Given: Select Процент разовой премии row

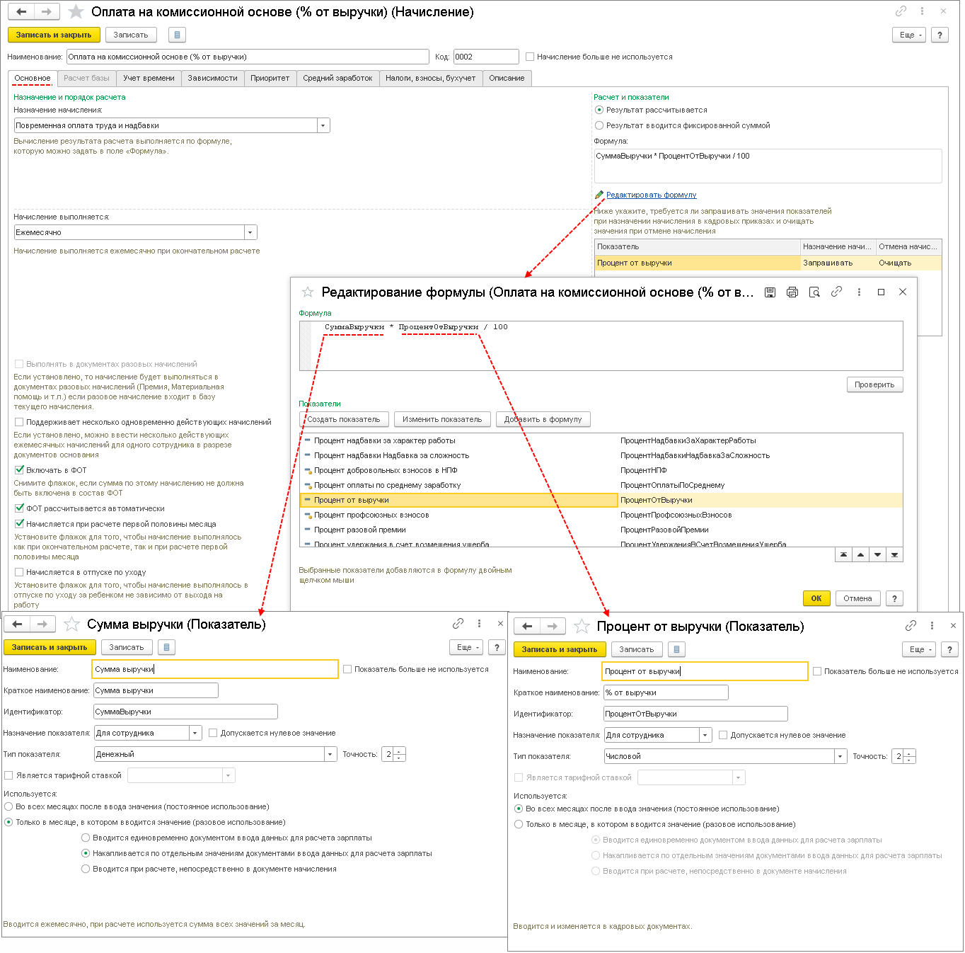Looking at the screenshot, I should 601,530.
